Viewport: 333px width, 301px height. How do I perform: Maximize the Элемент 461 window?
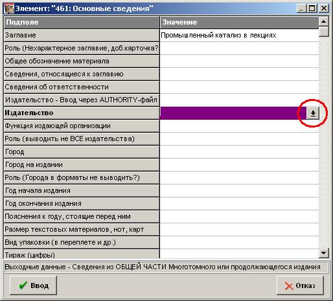[312, 8]
